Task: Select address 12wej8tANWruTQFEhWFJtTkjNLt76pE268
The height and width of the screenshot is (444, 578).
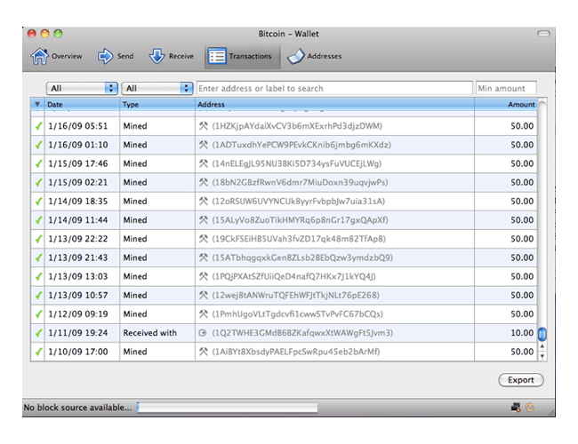Action: (295, 296)
